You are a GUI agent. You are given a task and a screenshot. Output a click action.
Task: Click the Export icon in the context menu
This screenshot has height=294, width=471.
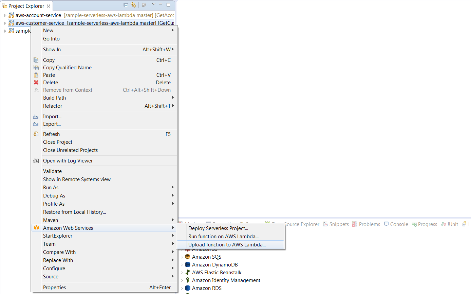pos(36,124)
